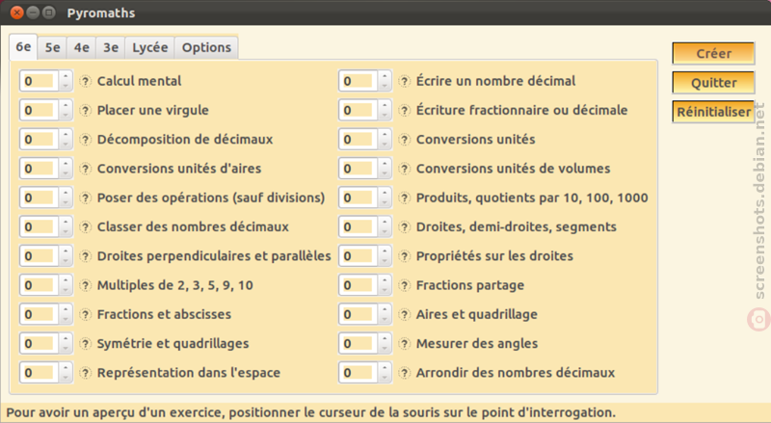
Task: Click number field for Conversions unités de volumes
Action: coord(359,169)
